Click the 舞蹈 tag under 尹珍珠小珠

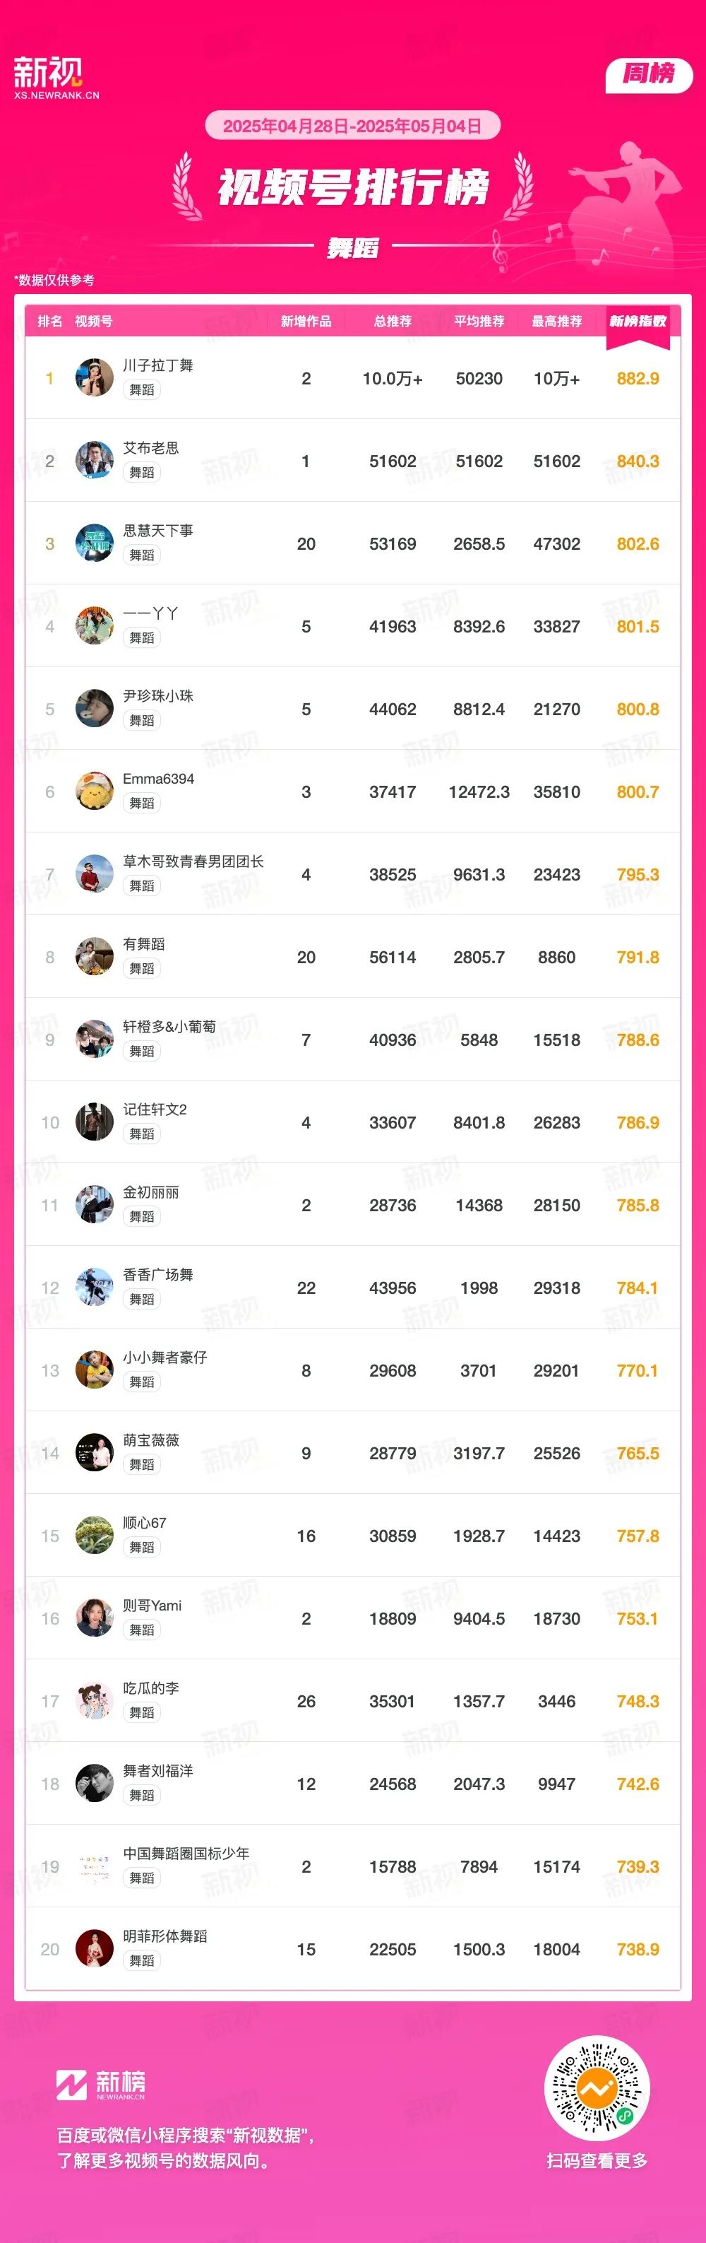tap(142, 720)
